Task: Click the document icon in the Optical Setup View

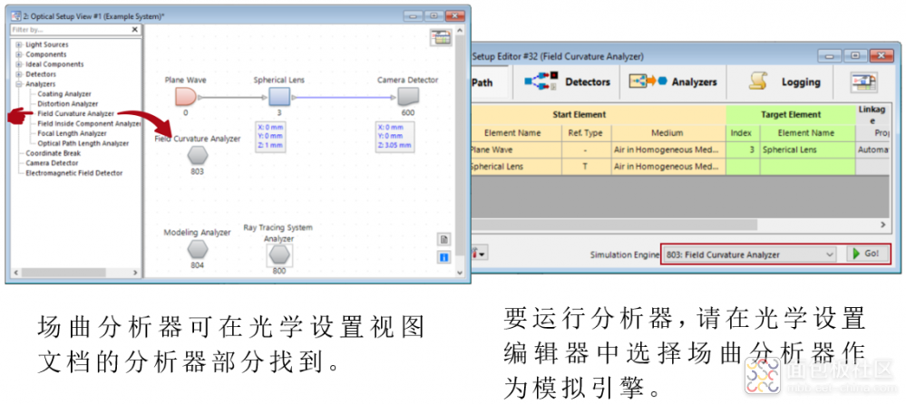Action: (x=444, y=240)
